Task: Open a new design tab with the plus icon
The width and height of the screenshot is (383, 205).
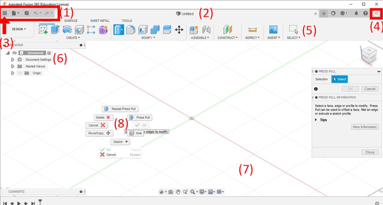Action: tap(324, 13)
